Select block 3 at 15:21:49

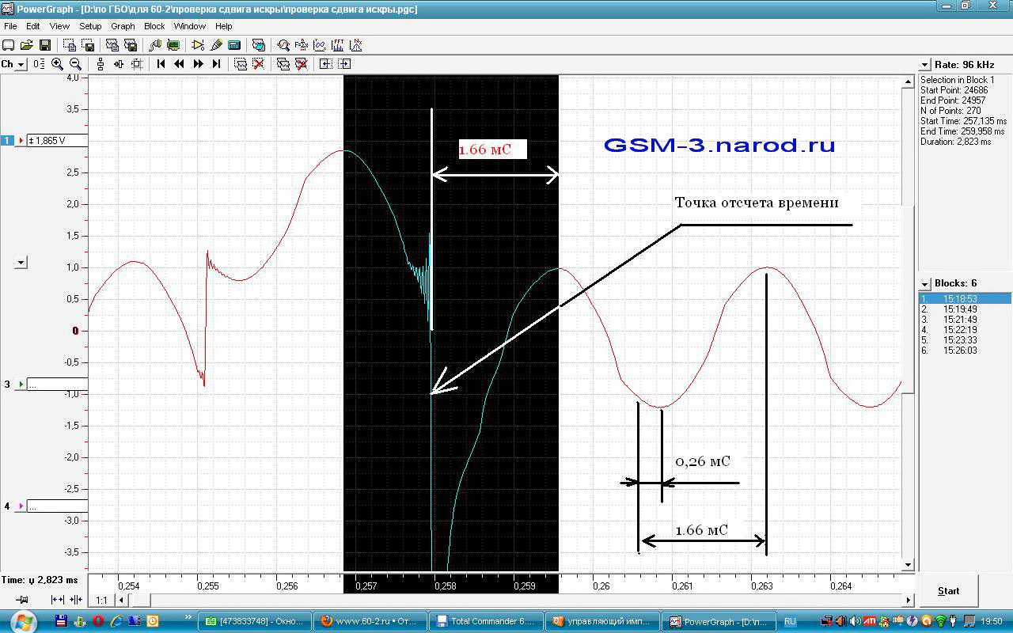[x=965, y=320]
